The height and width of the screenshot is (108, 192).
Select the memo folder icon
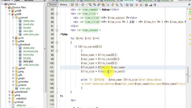click(x=17, y=85)
